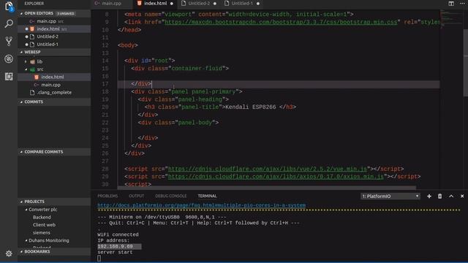Open the docs.platformio.org link in terminal
The height and width of the screenshot is (263, 468).
pos(202,205)
